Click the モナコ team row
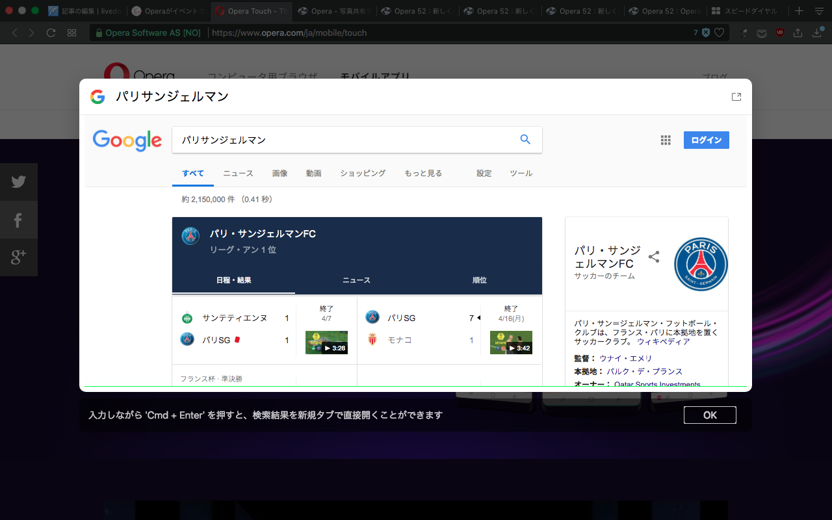Viewport: 832px width, 520px height. coord(420,340)
